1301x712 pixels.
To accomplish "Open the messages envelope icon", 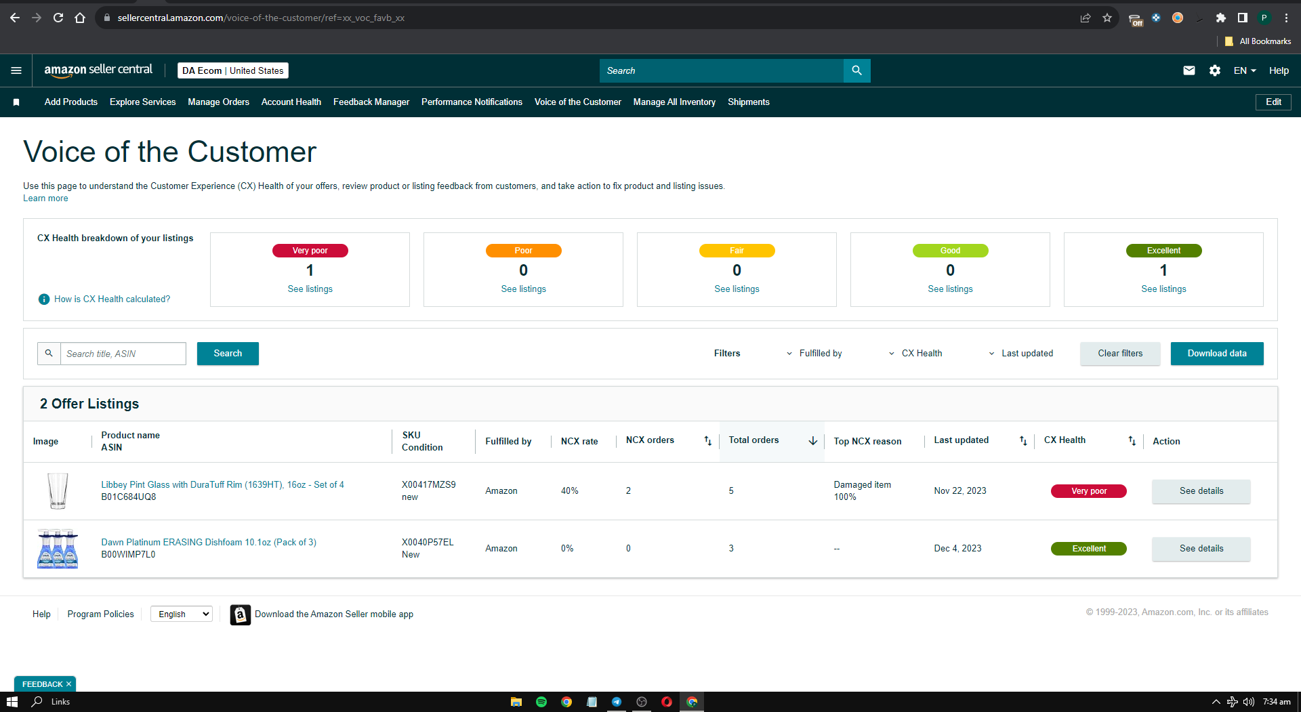I will coord(1189,70).
